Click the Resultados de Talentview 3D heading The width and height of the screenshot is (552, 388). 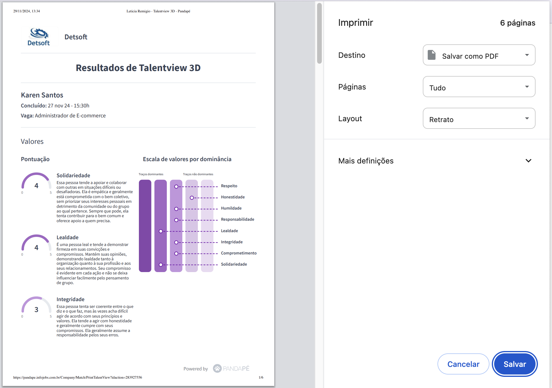click(138, 68)
